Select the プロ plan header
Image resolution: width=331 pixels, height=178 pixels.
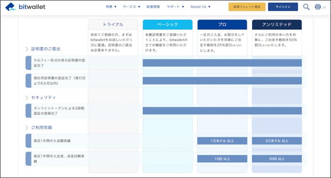tap(222, 24)
